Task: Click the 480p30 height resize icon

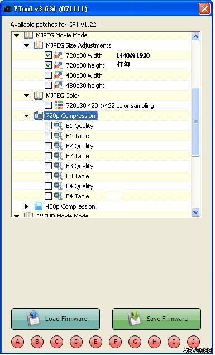Action: tap(59, 86)
